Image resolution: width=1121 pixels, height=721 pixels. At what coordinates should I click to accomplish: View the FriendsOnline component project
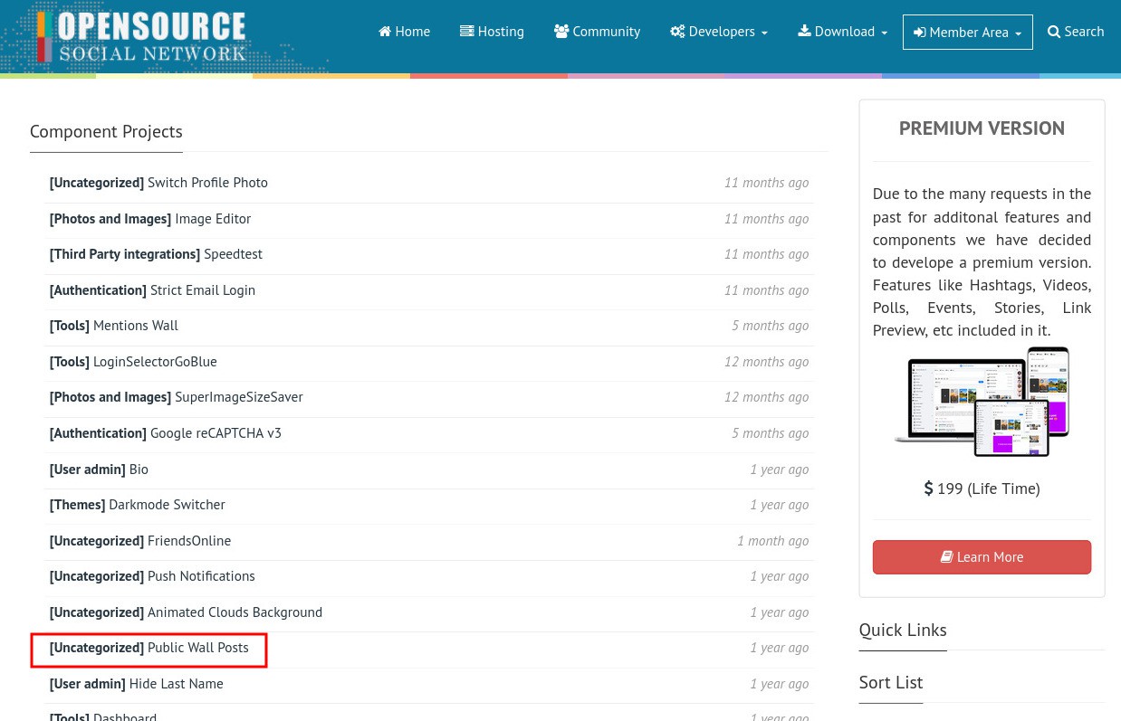point(189,541)
